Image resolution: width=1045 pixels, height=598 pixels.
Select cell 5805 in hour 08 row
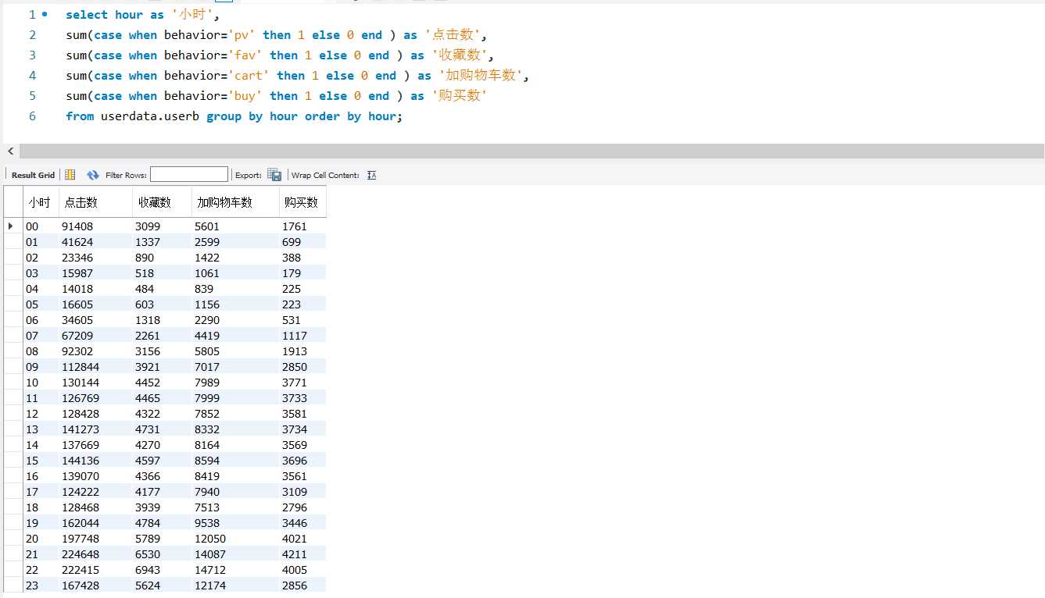coord(235,351)
